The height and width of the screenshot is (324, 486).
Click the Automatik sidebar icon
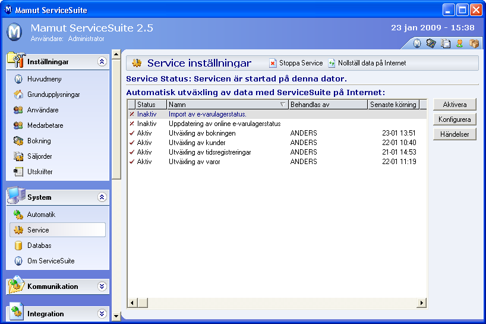point(18,215)
